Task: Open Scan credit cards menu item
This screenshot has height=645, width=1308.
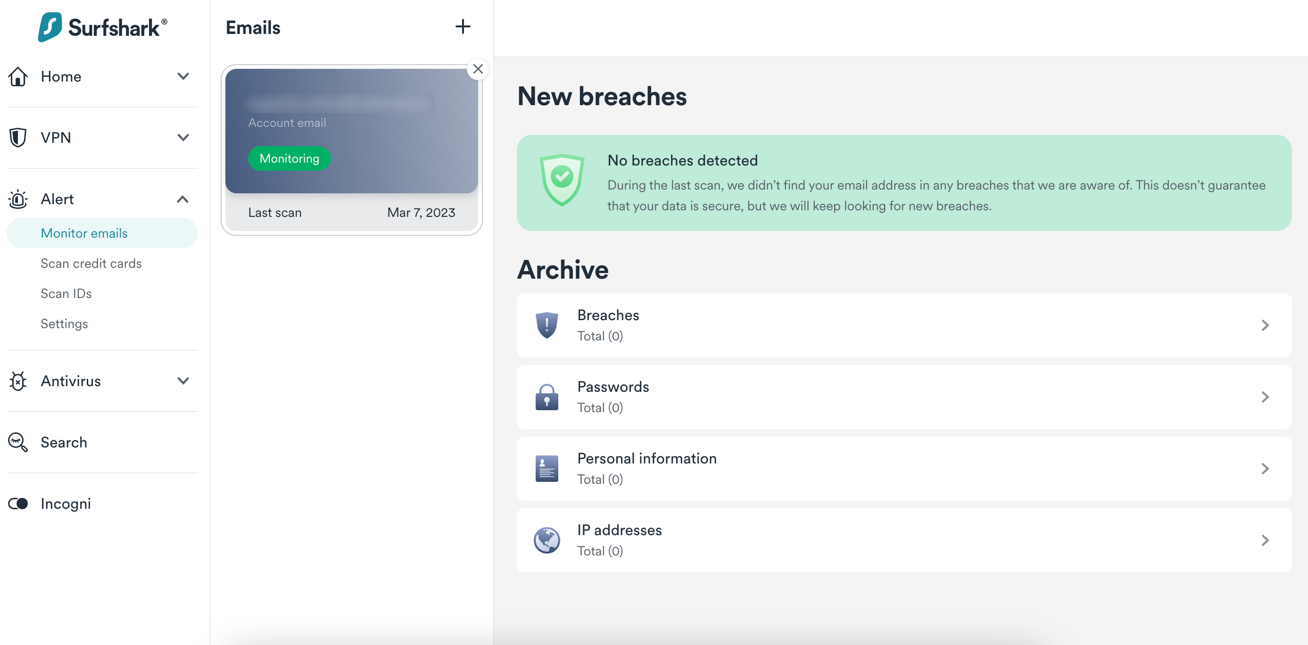Action: (91, 264)
